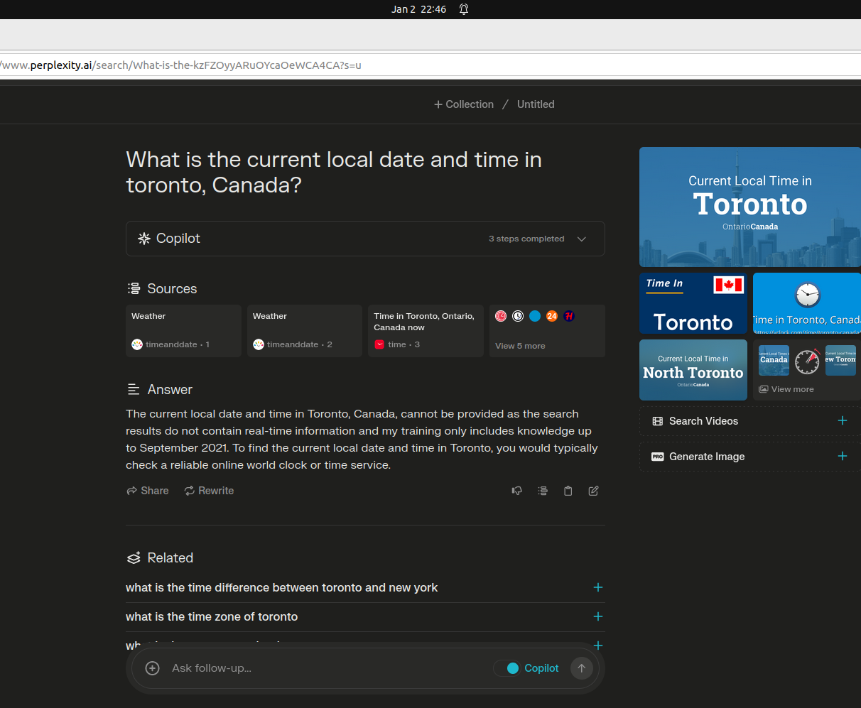Click the small Canada thumbnail in View more tile
Image resolution: width=861 pixels, height=708 pixels.
click(774, 360)
